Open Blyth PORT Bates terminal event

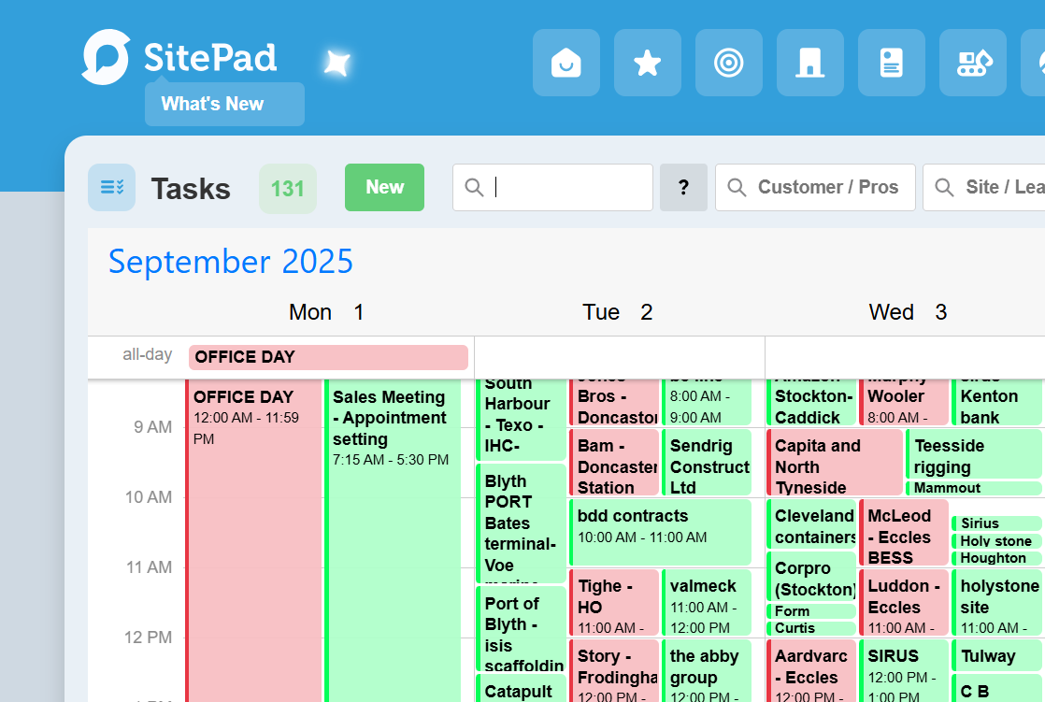point(522,524)
